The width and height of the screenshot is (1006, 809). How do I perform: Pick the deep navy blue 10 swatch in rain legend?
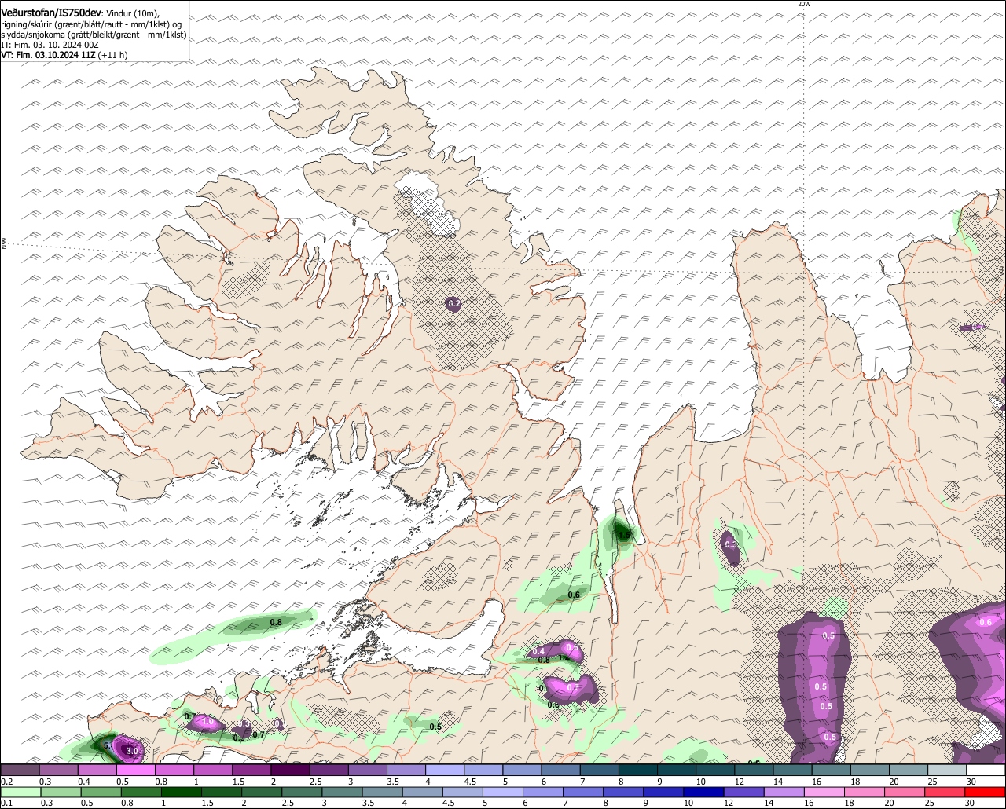click(x=705, y=793)
